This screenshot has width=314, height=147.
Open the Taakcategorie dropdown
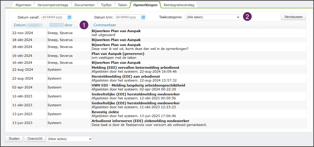[x=212, y=17]
